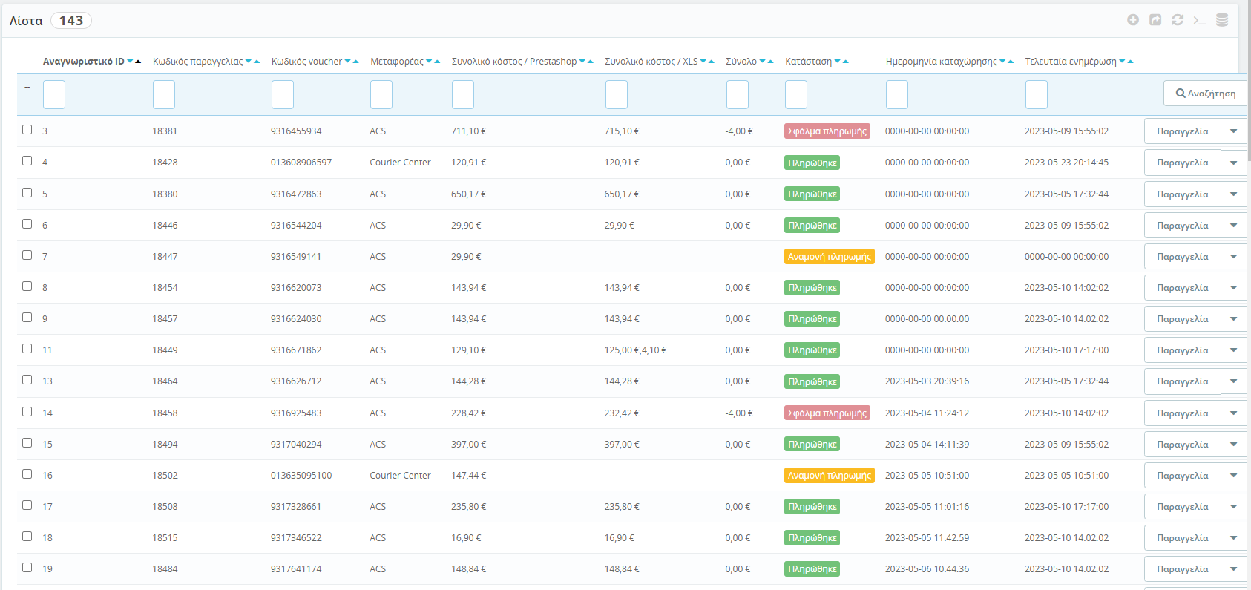The image size is (1251, 590).
Task: Click Παραγγελία button for order 18428
Action: 1183,163
